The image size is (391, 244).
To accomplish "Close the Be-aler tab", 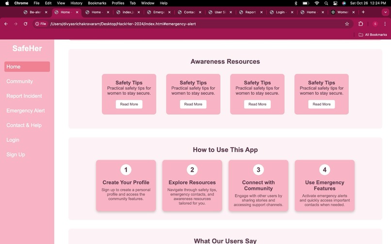I will (x=46, y=12).
